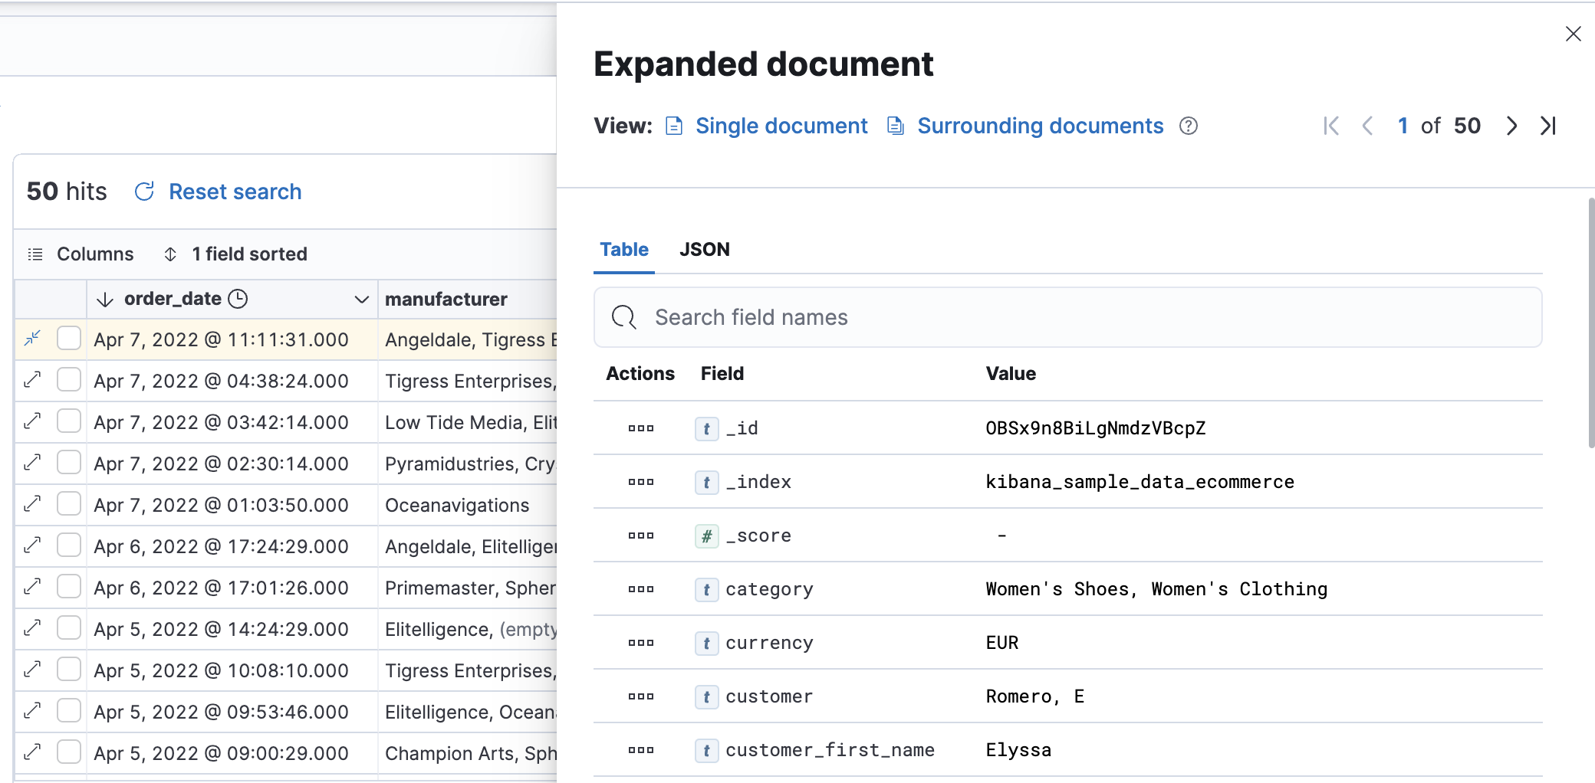Screen dimensions: 1595x783
Task: Open actions menu for customer_first_name field
Action: click(640, 750)
